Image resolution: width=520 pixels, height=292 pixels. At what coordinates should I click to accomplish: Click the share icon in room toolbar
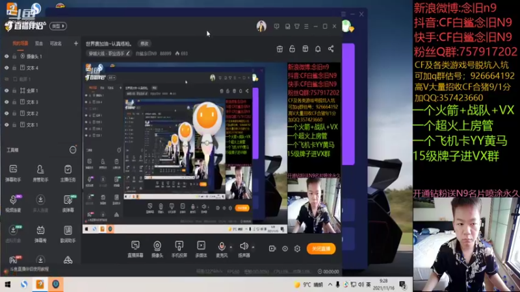click(331, 49)
